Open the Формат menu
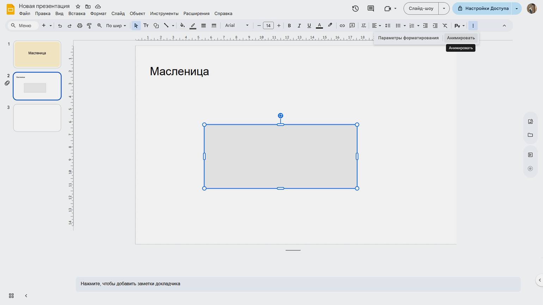Viewport: 543px width, 305px height. pos(98,14)
